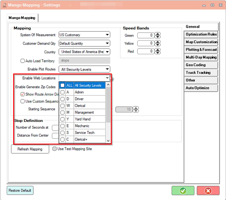The image size is (226, 200).
Task: Select the Yard Hand text in list
Action: coord(83,119)
